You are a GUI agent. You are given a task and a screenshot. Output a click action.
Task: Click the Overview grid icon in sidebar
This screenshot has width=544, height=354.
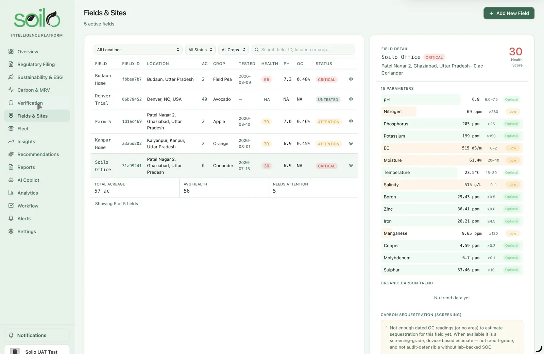pyautogui.click(x=11, y=51)
